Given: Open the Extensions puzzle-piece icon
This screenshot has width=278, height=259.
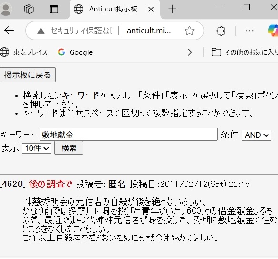Looking at the screenshot, I should (x=221, y=31).
